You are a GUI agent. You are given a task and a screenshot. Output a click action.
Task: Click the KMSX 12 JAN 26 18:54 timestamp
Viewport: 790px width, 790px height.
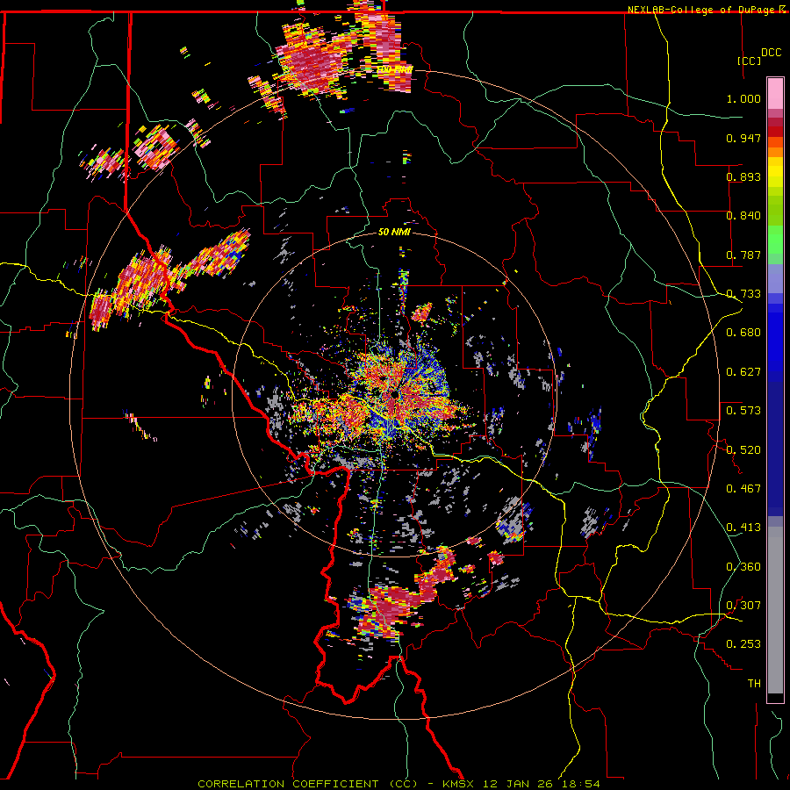tap(521, 784)
